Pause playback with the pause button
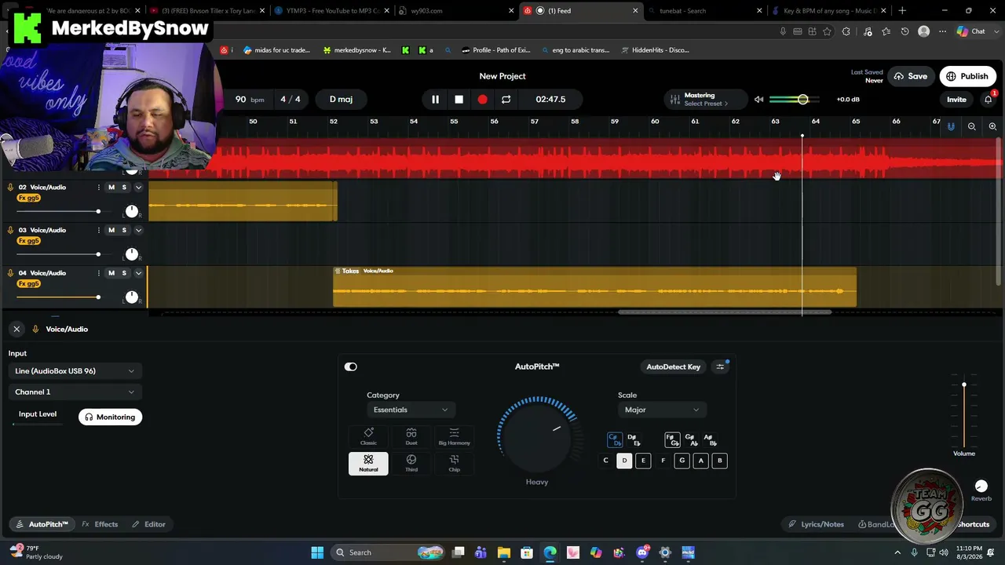 pos(435,100)
